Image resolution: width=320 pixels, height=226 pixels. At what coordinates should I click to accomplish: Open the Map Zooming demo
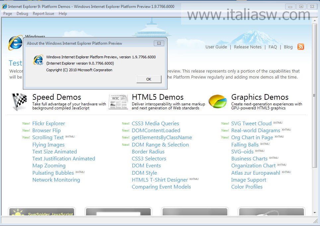tap(49, 166)
